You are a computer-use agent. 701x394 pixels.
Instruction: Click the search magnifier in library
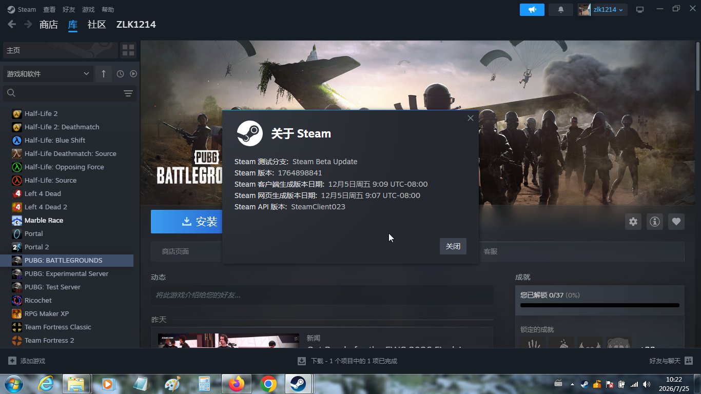tap(11, 93)
